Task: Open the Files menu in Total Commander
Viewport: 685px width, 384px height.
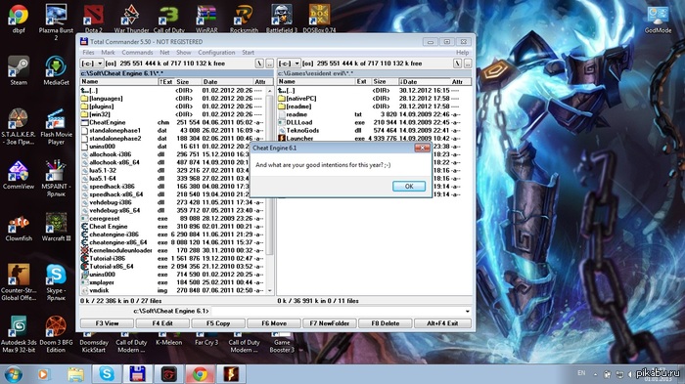Action: (x=88, y=53)
